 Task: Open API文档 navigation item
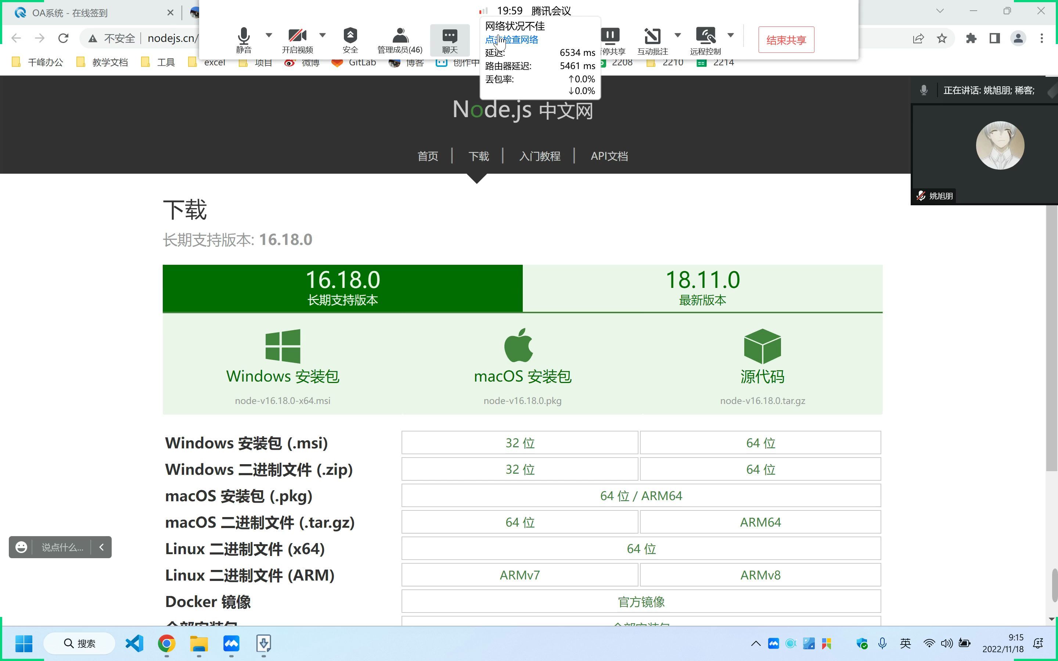coord(609,156)
